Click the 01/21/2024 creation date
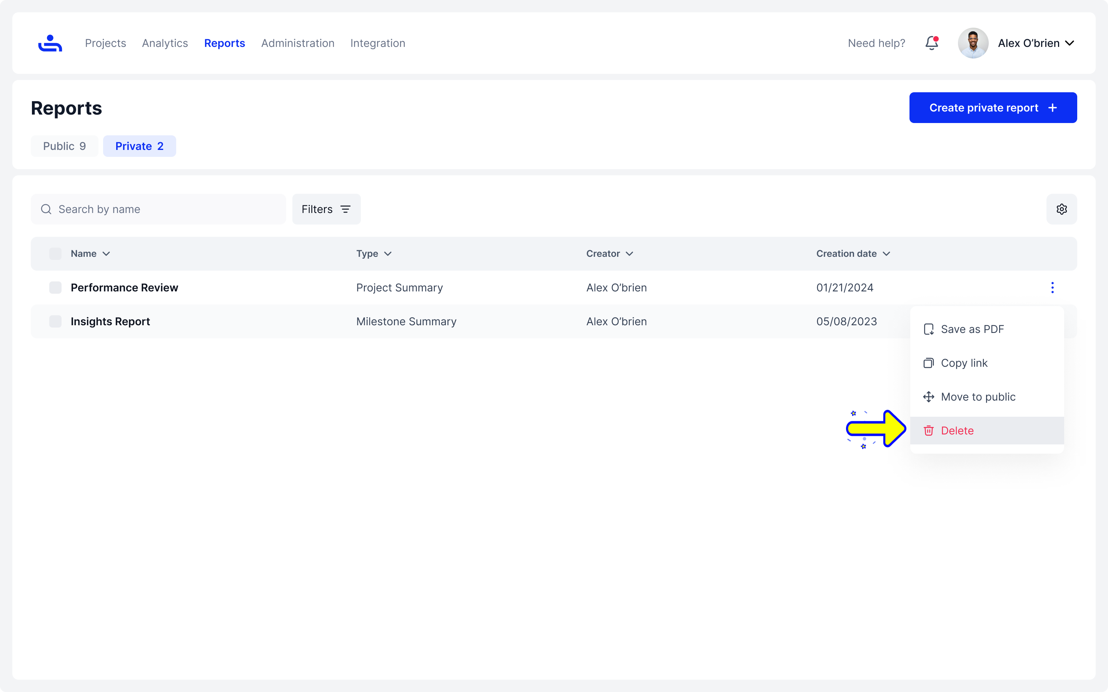Viewport: 1108px width, 692px height. [845, 288]
